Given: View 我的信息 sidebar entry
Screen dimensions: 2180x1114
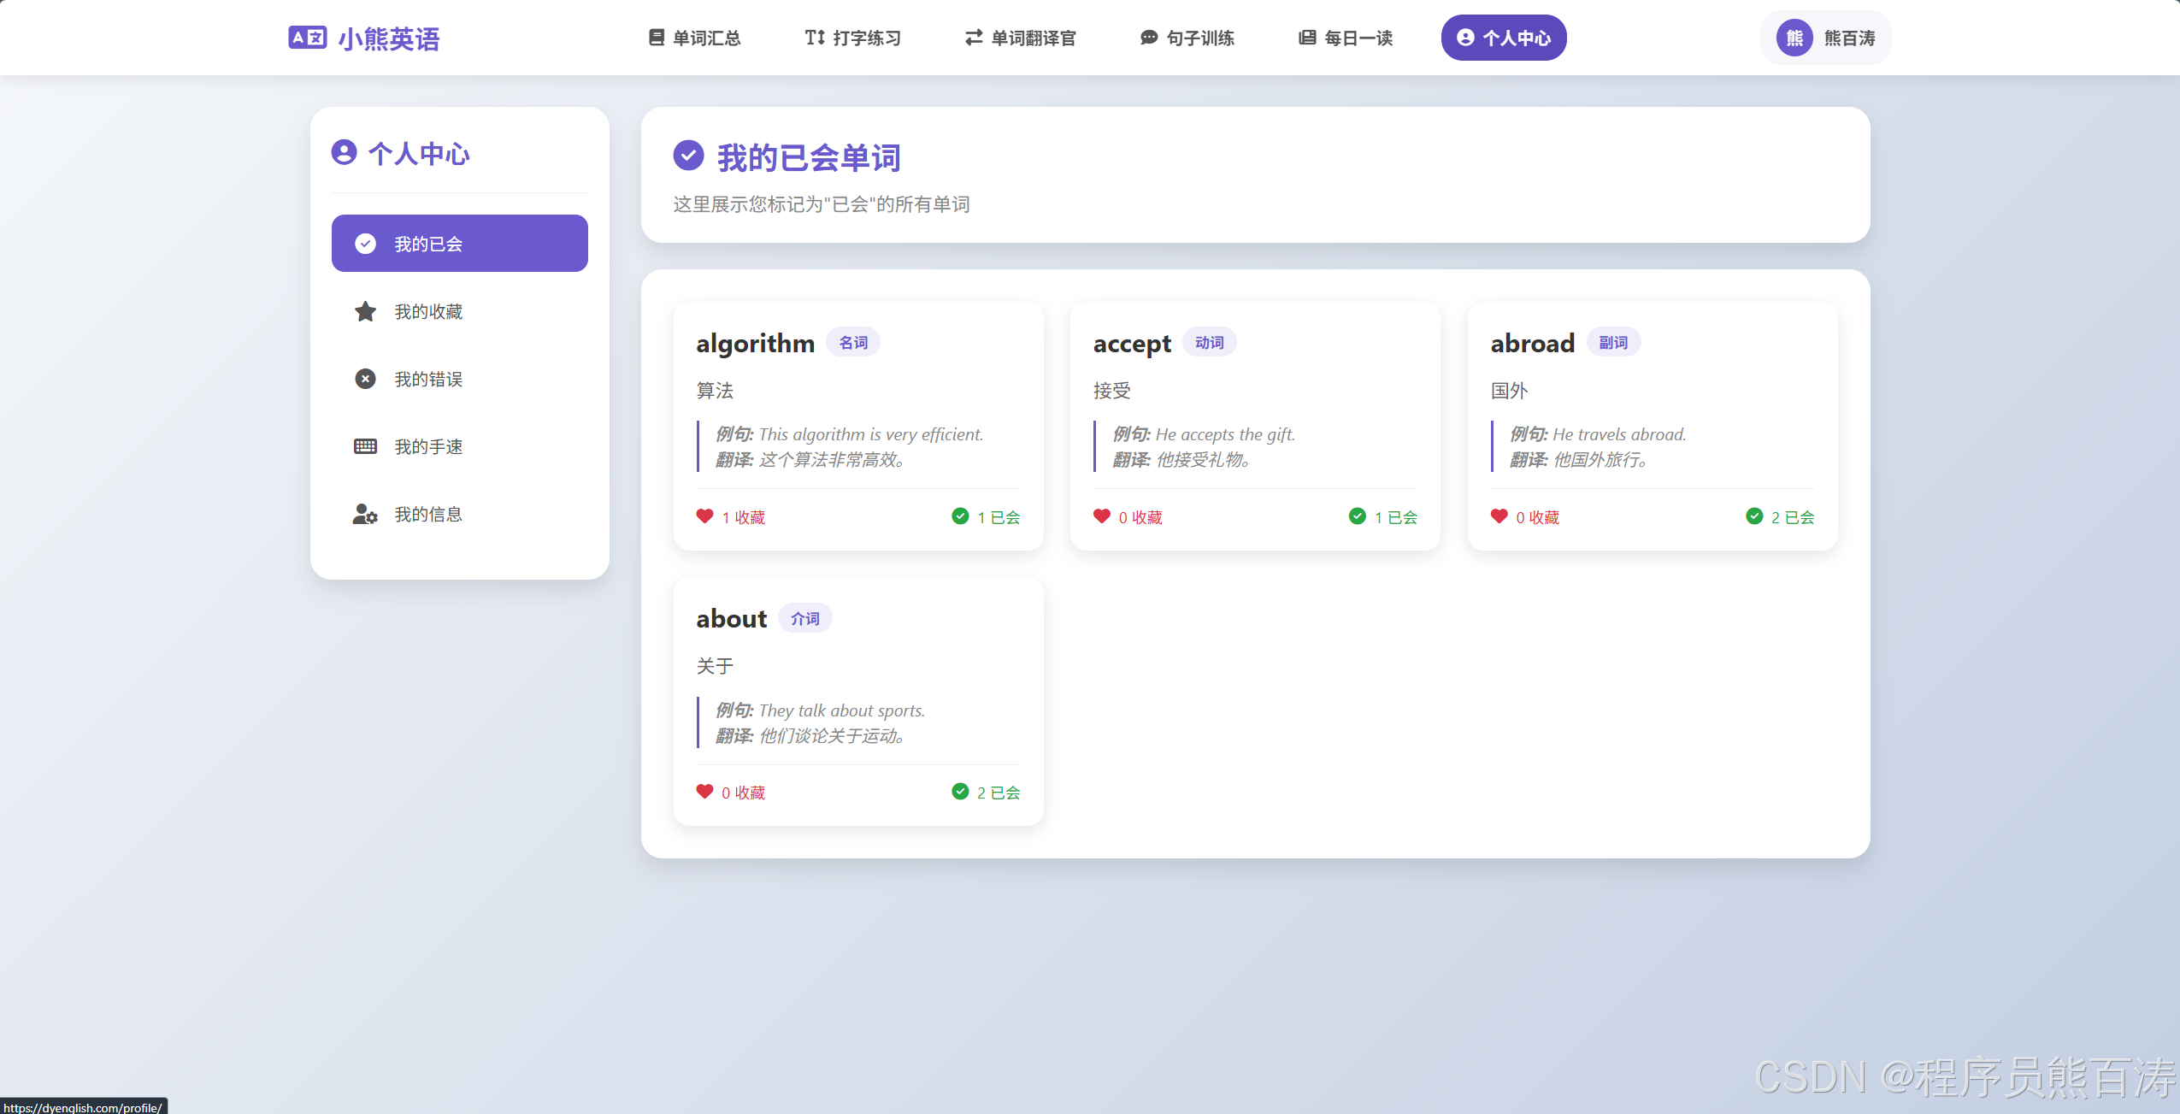Looking at the screenshot, I should click(x=460, y=514).
